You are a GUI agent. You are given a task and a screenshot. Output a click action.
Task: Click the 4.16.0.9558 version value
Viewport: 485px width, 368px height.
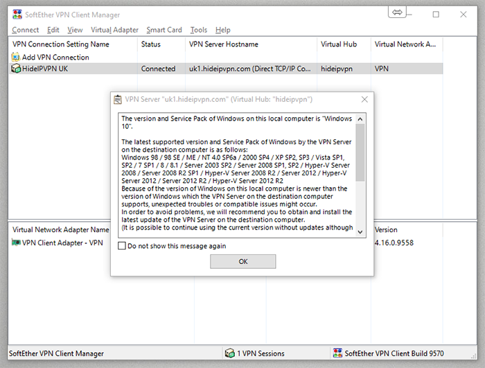click(x=394, y=243)
